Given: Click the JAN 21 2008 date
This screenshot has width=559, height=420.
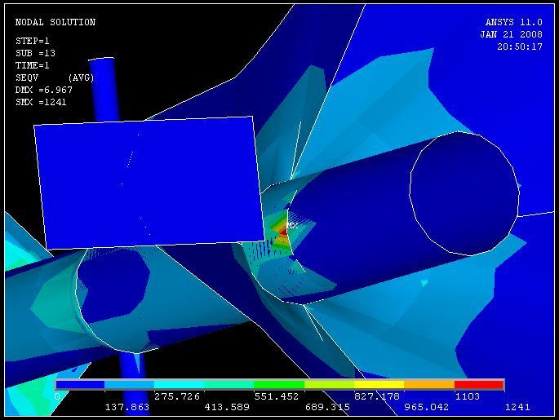Looking at the screenshot, I should pyautogui.click(x=511, y=34).
